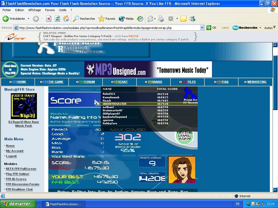Open FFRFORUM navigation tab
The image size is (278, 208).
(86, 82)
